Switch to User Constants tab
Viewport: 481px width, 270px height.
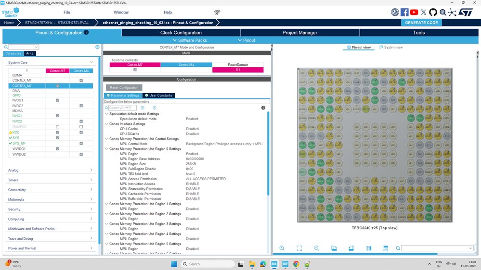point(158,95)
